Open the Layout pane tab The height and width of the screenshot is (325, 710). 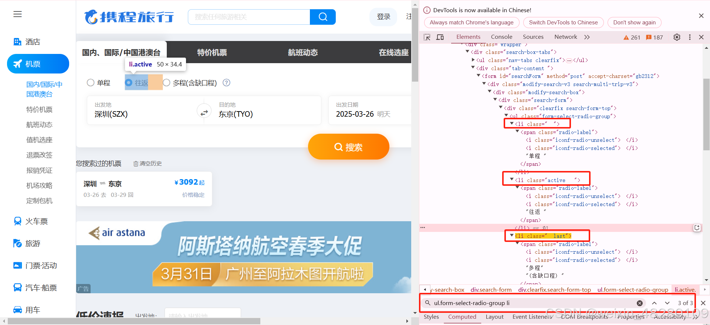point(494,317)
